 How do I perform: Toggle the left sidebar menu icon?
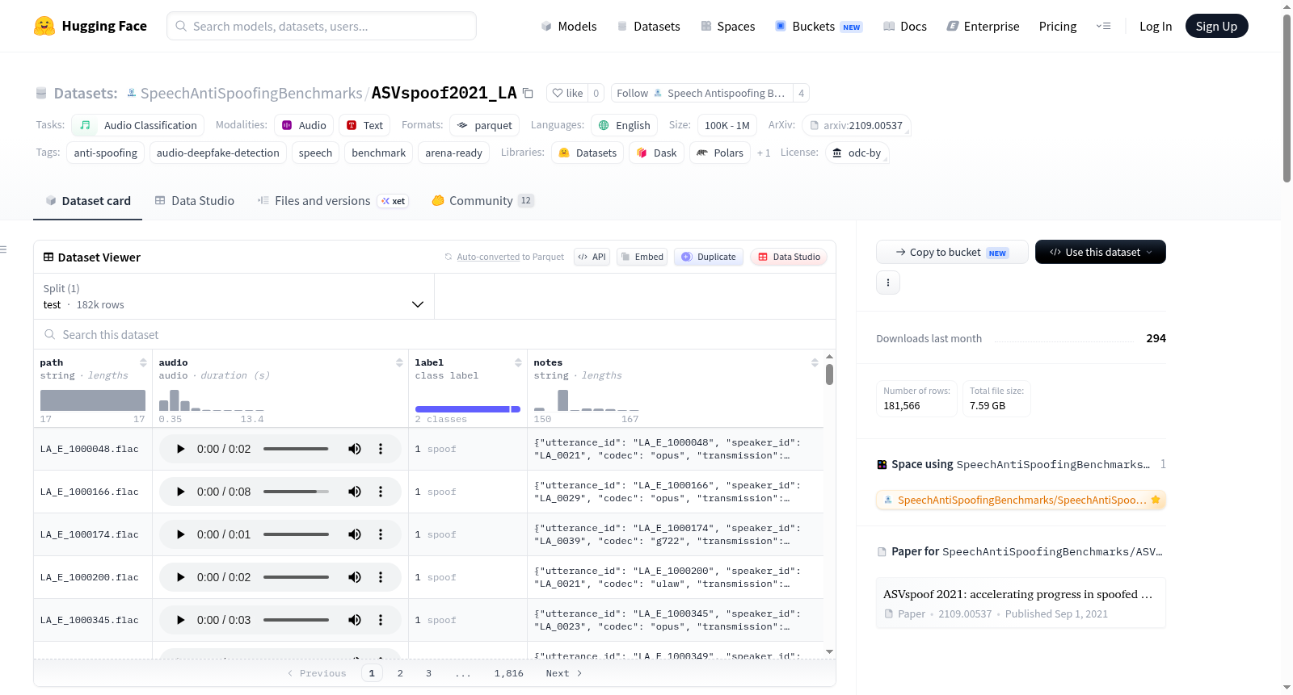4,249
